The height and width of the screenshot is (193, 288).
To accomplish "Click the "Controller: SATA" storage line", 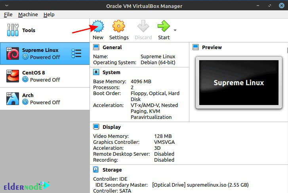I will point(112,191).
